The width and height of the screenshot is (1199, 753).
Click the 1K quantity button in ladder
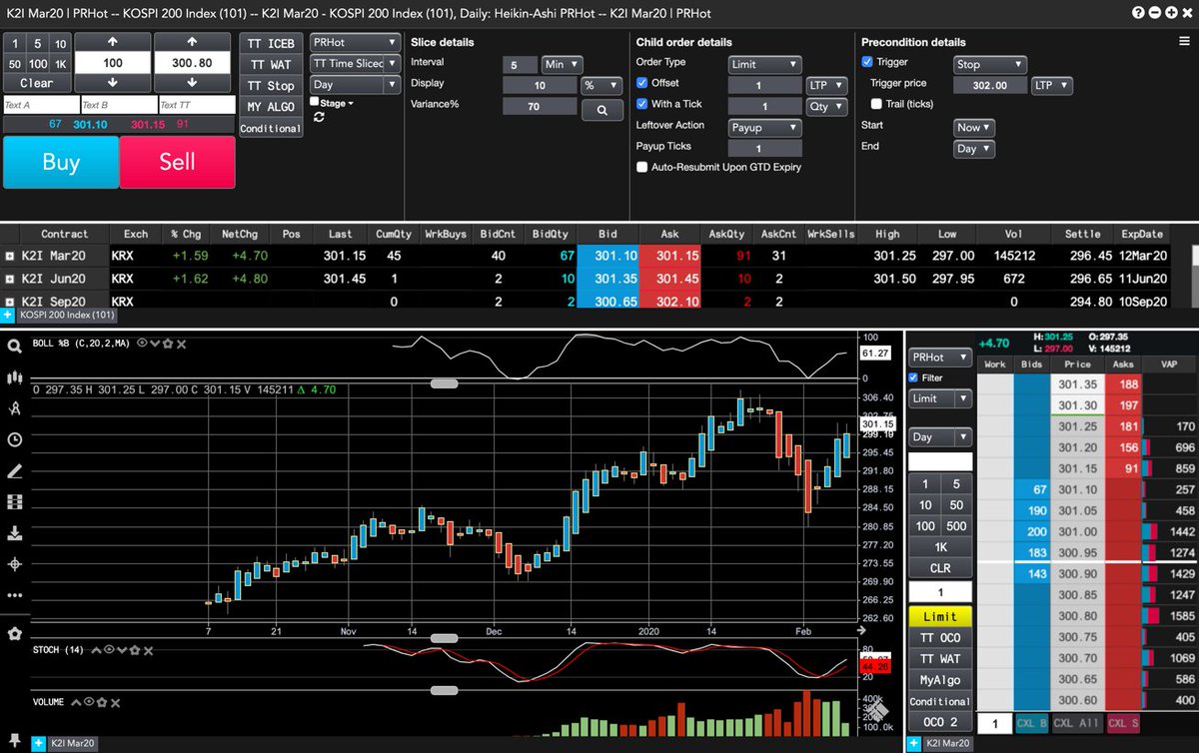coord(940,546)
